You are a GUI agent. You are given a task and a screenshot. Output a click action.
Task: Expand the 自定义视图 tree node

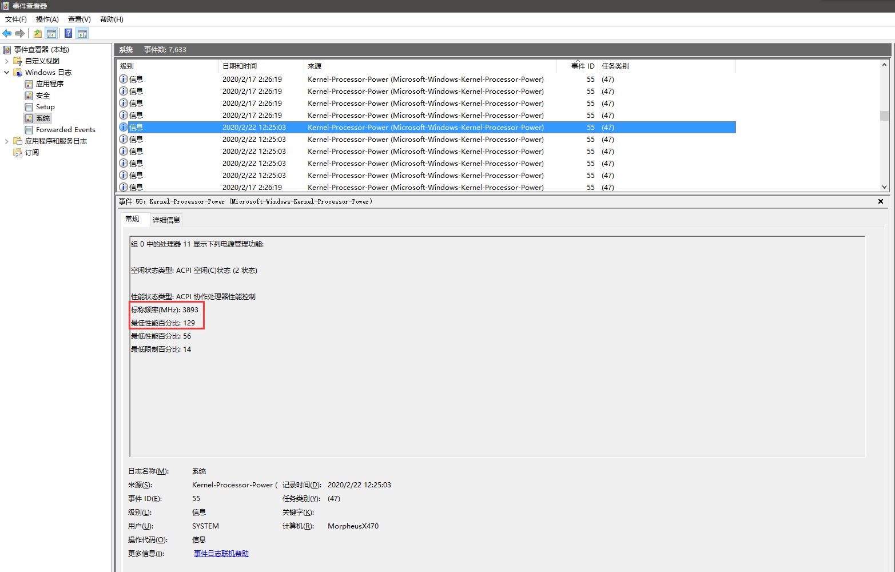tap(6, 61)
